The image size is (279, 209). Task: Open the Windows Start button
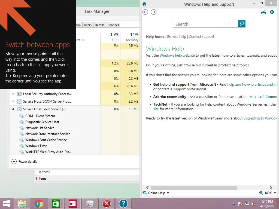click(7, 204)
